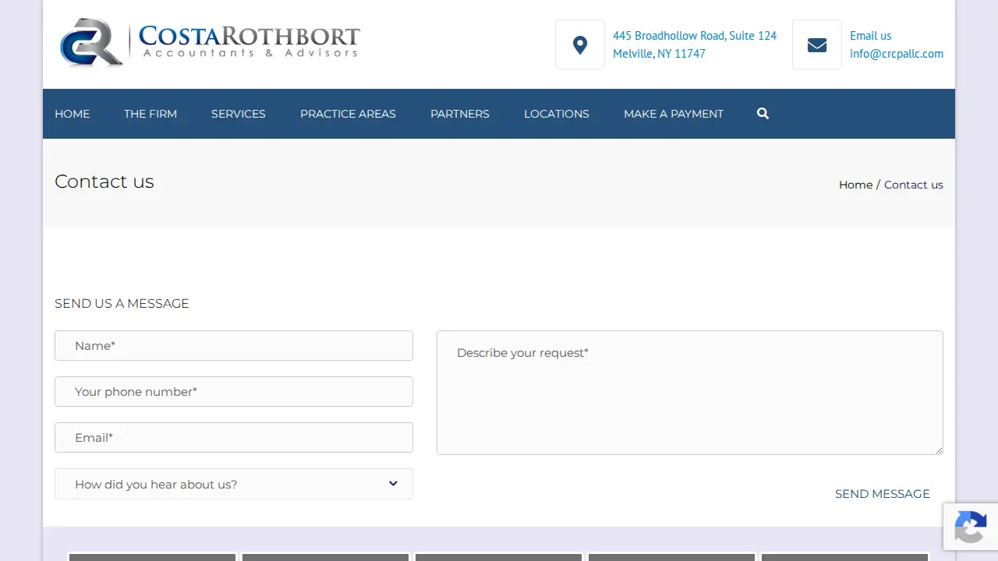
Task: Focus the Email input field
Action: pos(234,438)
